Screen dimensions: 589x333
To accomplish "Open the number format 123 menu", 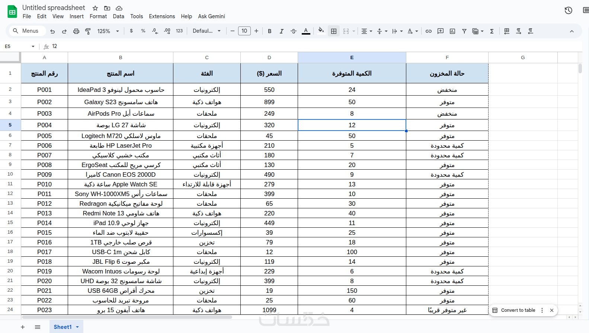I will 179,31.
